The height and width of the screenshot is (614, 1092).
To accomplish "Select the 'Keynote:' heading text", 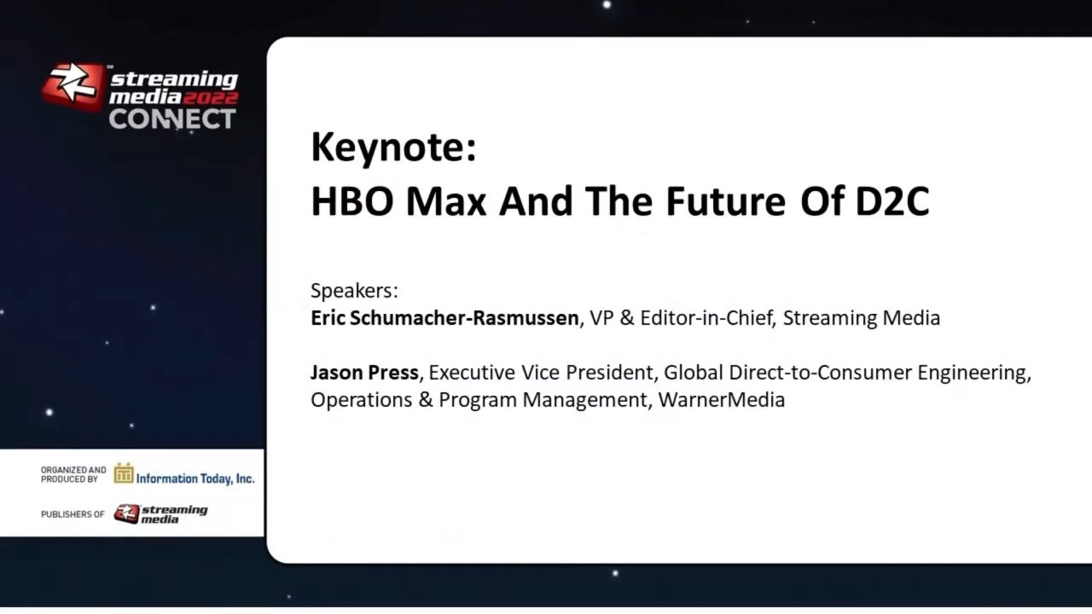I will (x=393, y=148).
